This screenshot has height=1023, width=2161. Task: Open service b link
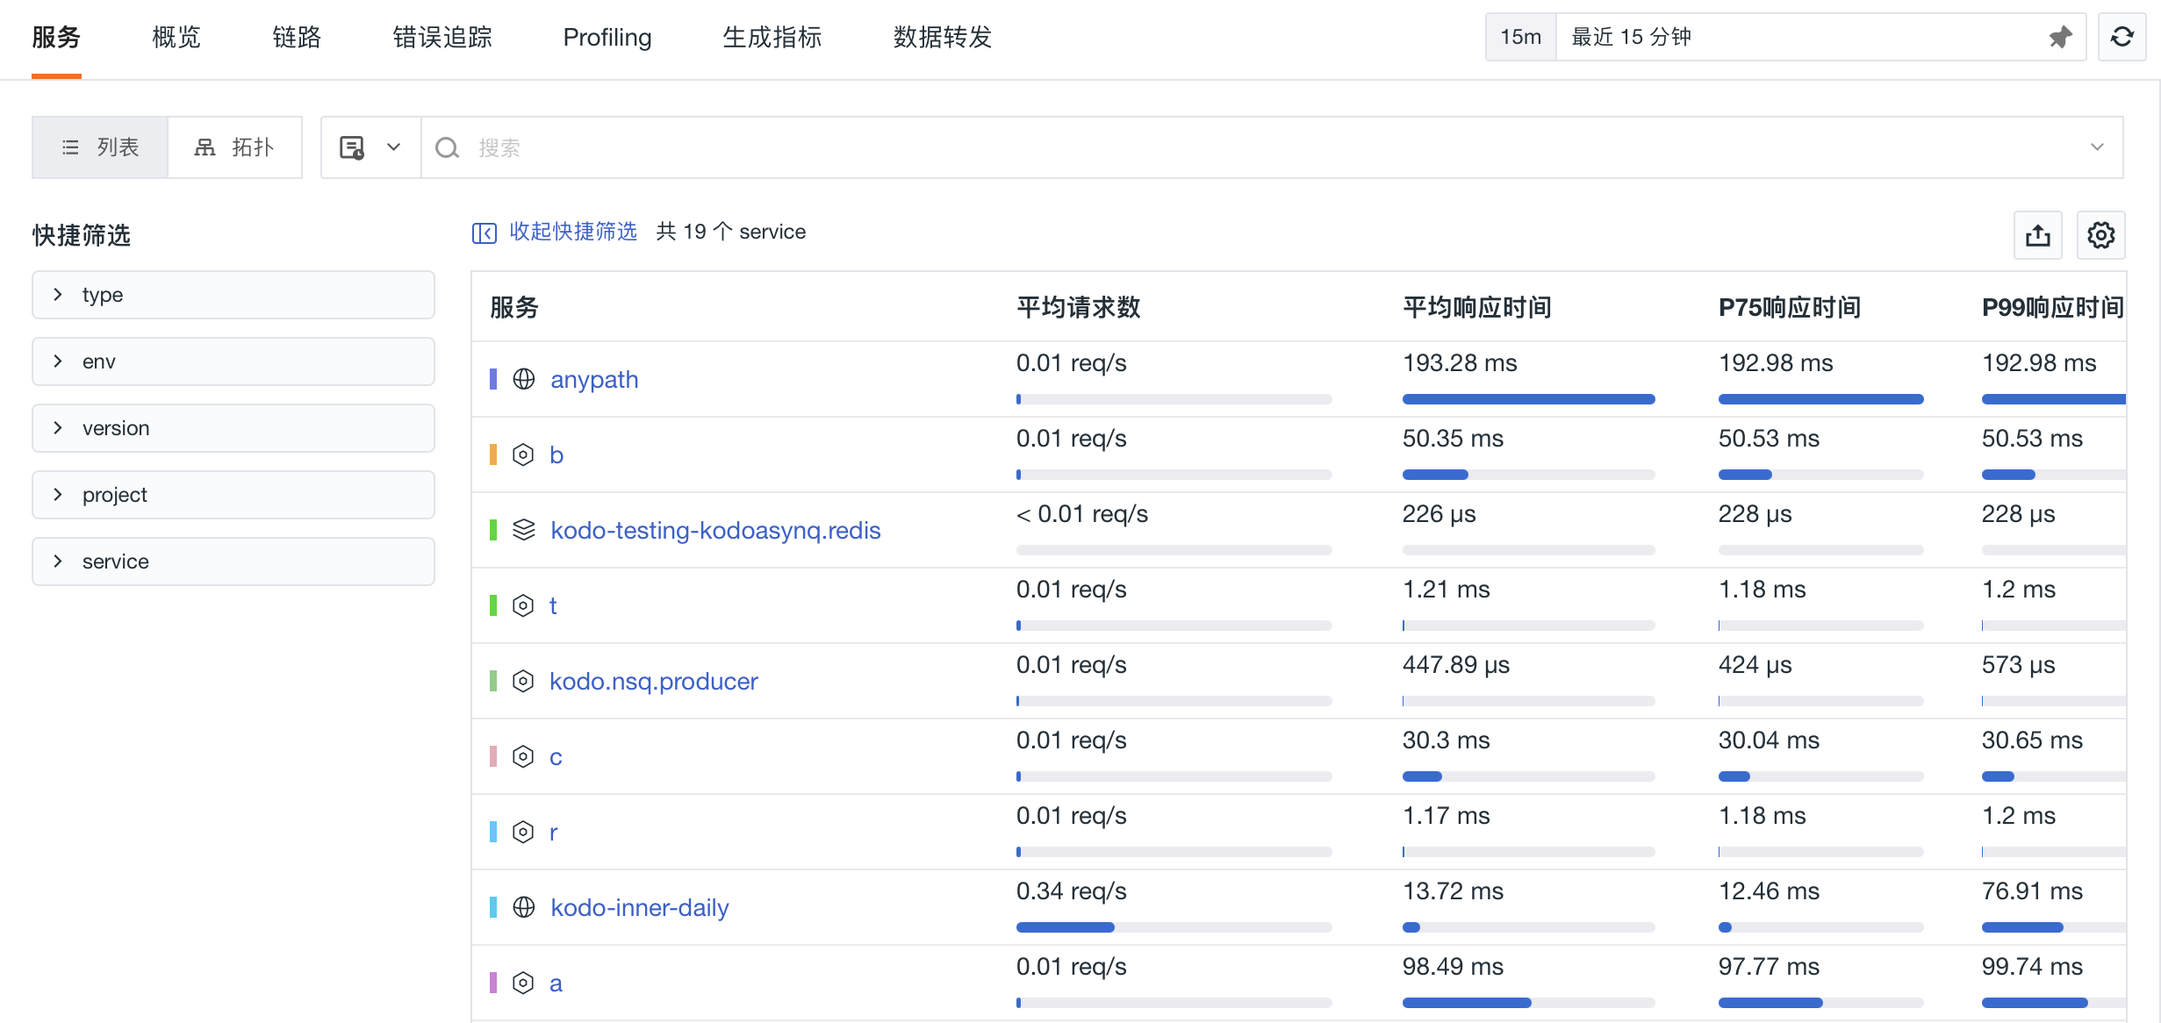point(556,454)
